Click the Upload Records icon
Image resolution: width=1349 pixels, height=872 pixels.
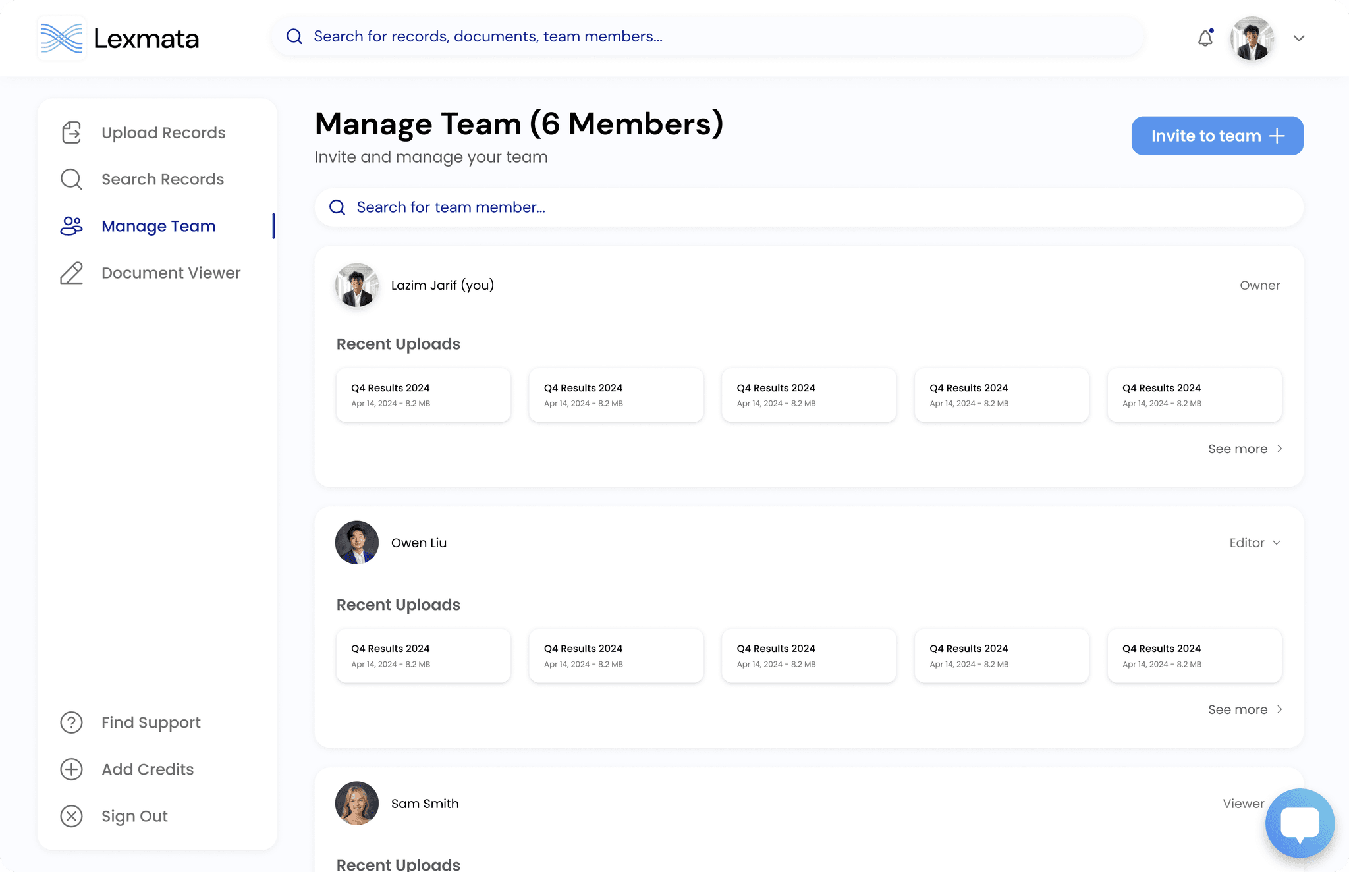click(x=71, y=132)
